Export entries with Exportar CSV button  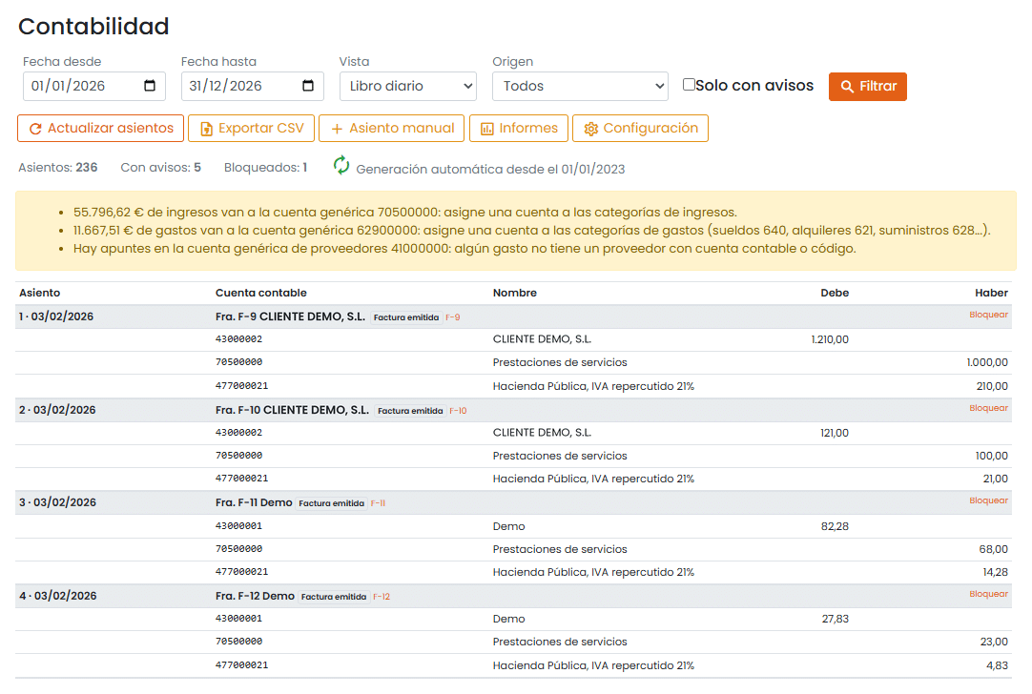click(252, 129)
